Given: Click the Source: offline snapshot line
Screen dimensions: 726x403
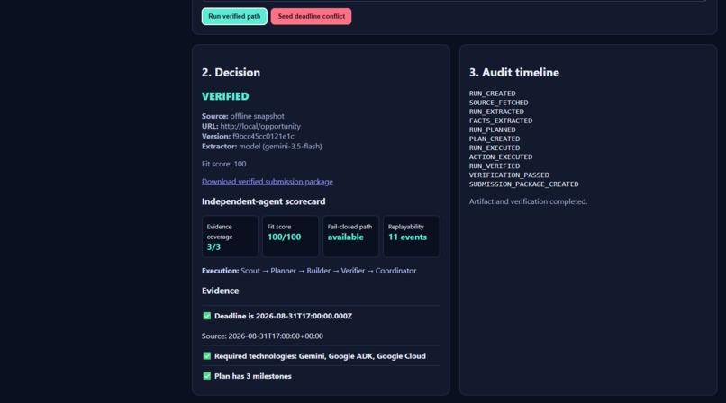Looking at the screenshot, I should [x=243, y=116].
